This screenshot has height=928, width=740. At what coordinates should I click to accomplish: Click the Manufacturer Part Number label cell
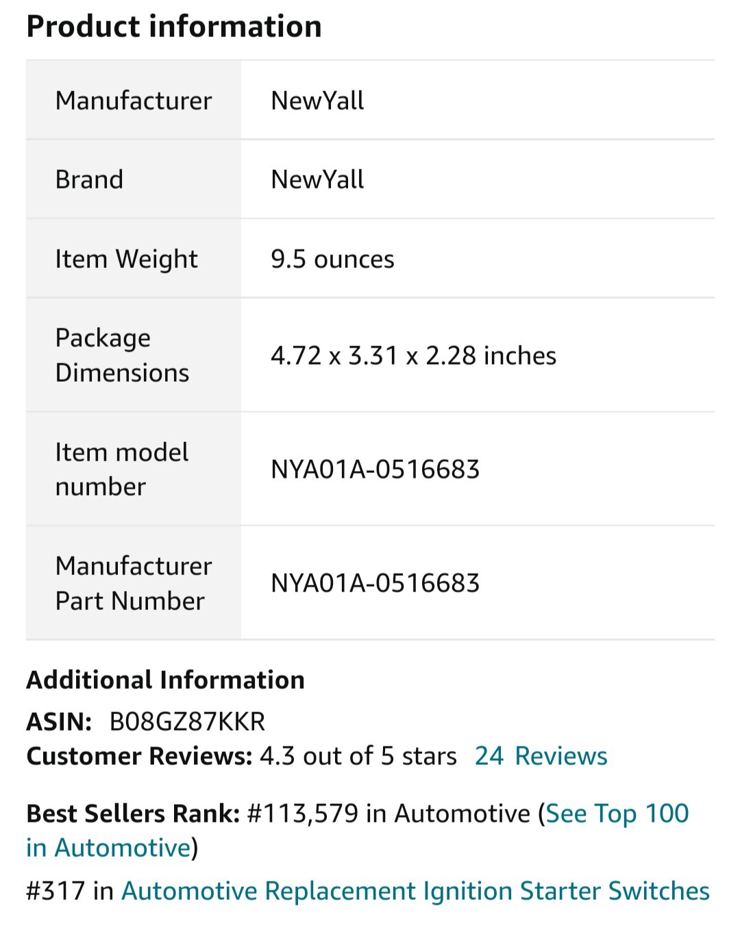point(134,583)
